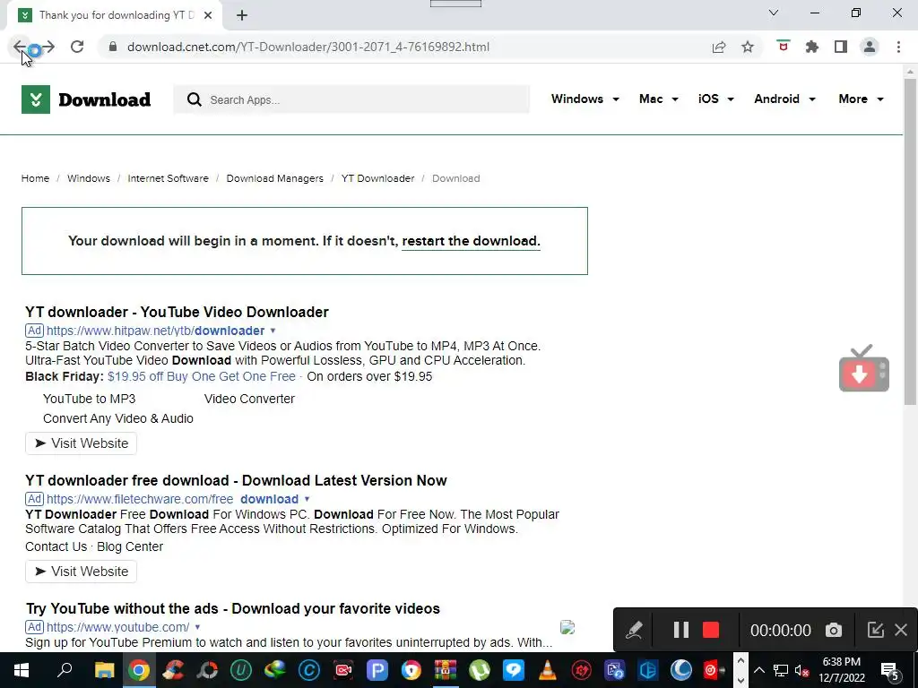Open the Windows Start menu
The width and height of the screenshot is (918, 688).
[22, 670]
